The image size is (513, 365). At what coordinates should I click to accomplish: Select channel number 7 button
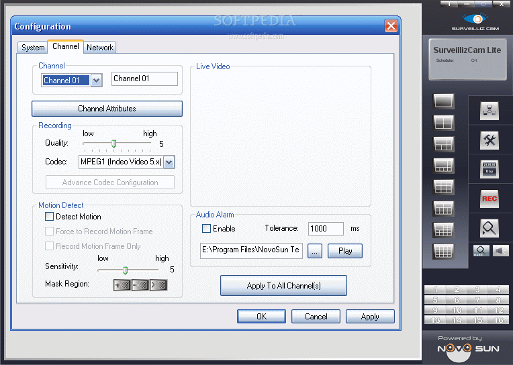click(477, 300)
